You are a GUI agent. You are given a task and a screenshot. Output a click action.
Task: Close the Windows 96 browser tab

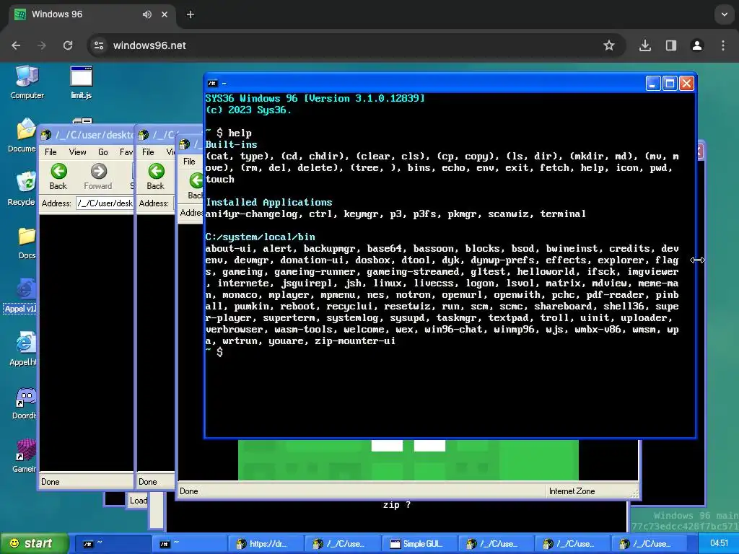click(x=165, y=14)
